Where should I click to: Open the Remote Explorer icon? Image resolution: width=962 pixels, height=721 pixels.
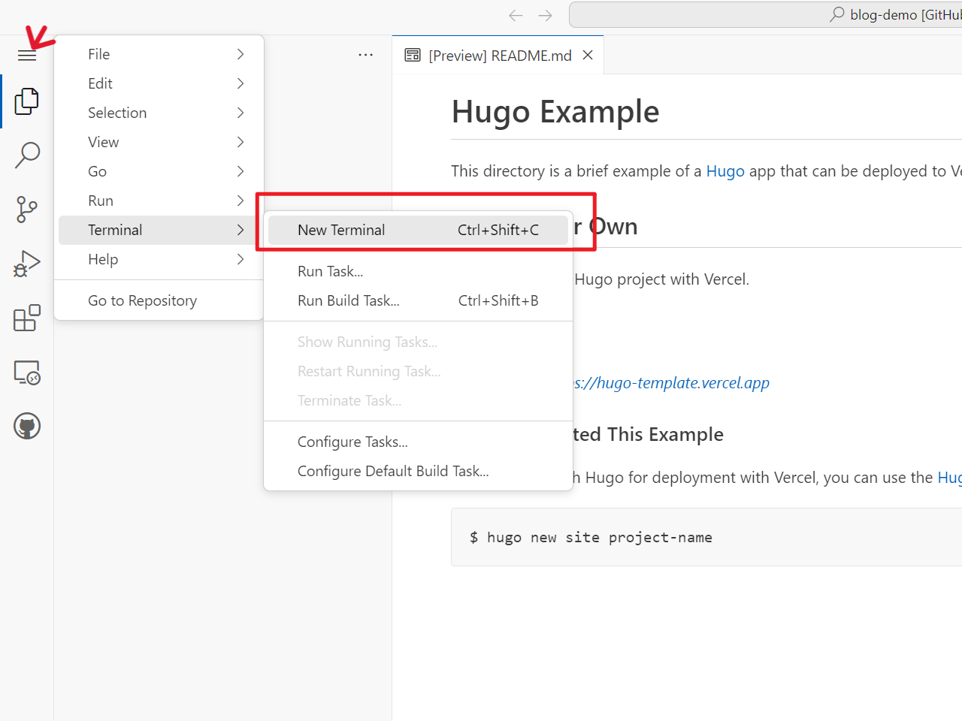(27, 372)
